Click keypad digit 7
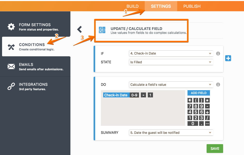This screenshot has width=244, height=155. (x=190, y=106)
